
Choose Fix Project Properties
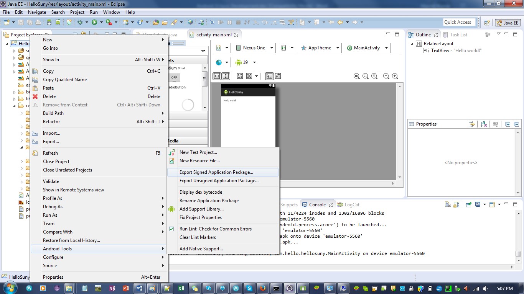[x=223, y=217]
